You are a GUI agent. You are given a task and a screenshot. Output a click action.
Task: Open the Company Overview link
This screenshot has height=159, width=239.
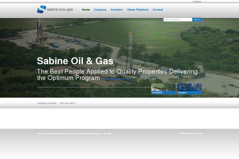(x=47, y=103)
